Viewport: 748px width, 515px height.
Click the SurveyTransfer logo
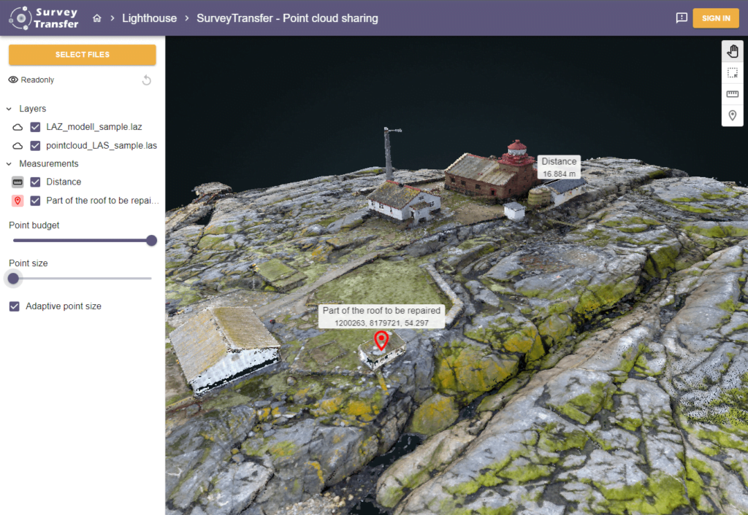(x=44, y=18)
